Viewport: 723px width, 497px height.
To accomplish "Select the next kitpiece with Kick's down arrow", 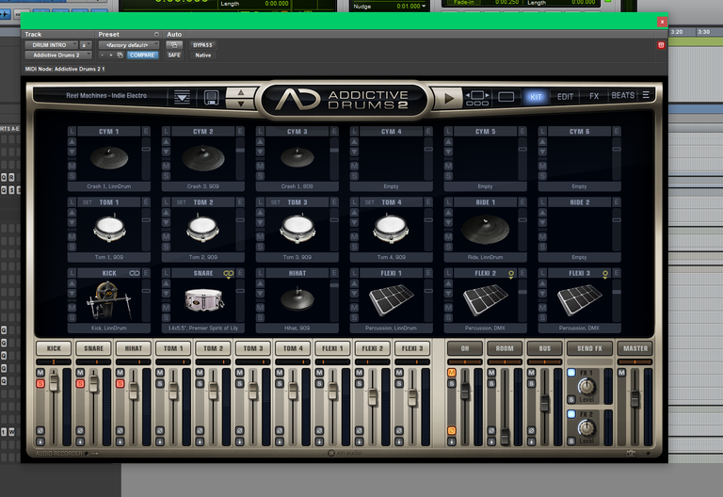I will [72, 294].
